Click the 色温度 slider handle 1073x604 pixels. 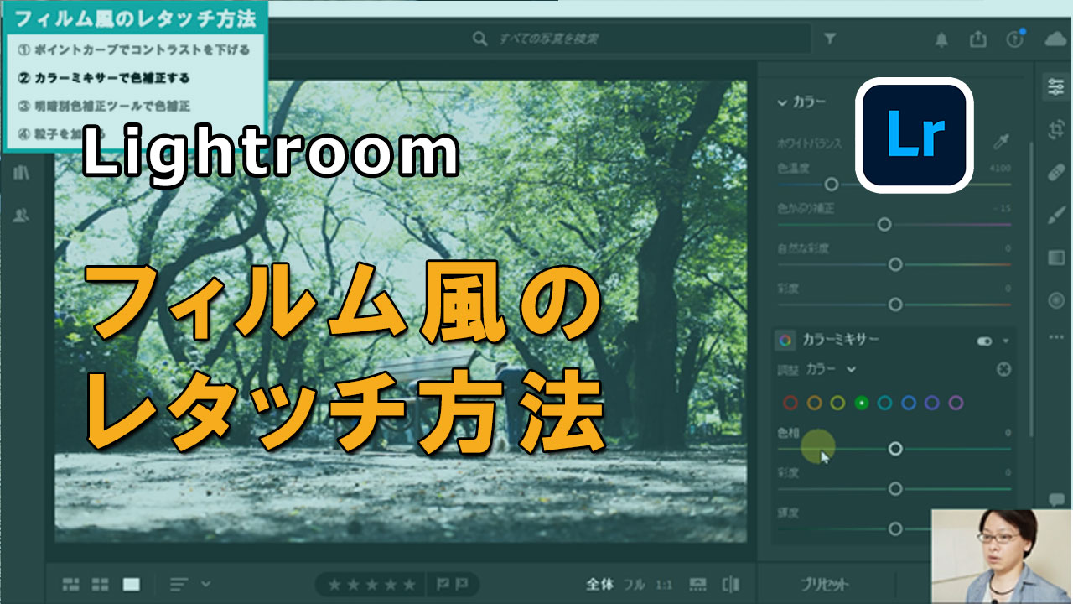click(832, 184)
